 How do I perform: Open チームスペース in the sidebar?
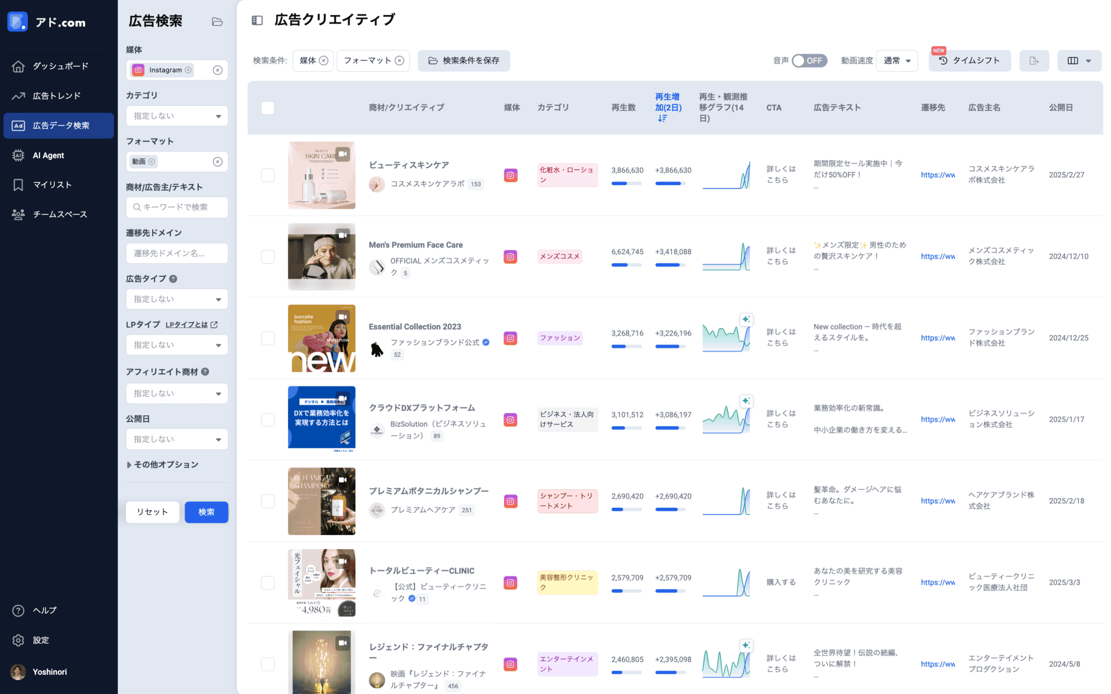pyautogui.click(x=18, y=214)
